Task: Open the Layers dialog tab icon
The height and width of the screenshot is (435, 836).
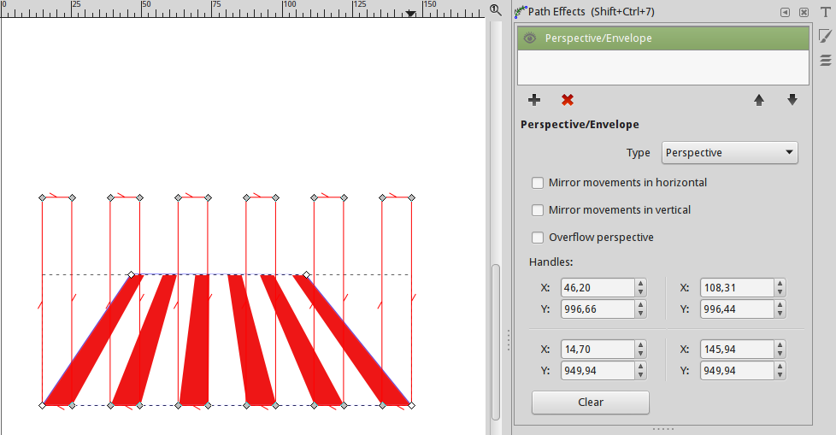Action: (825, 60)
